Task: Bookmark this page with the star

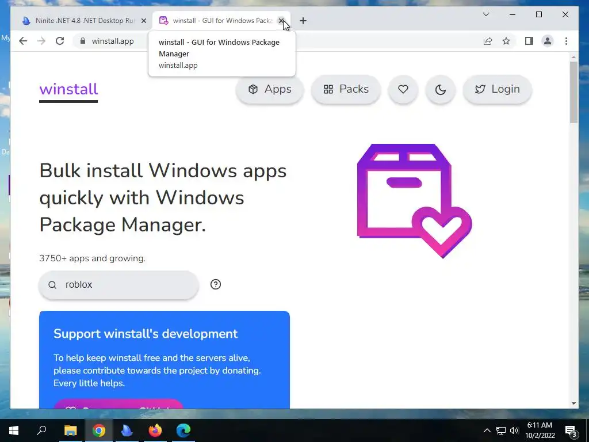Action: click(506, 41)
